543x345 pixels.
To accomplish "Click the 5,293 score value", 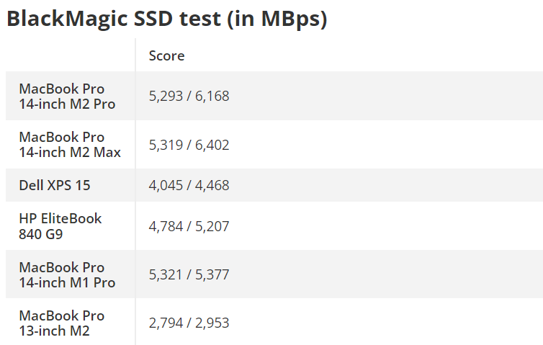I will tap(166, 96).
